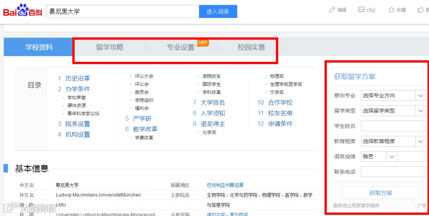Open the 福利会 subsection link
This screenshot has width=429, height=216.
142,108
